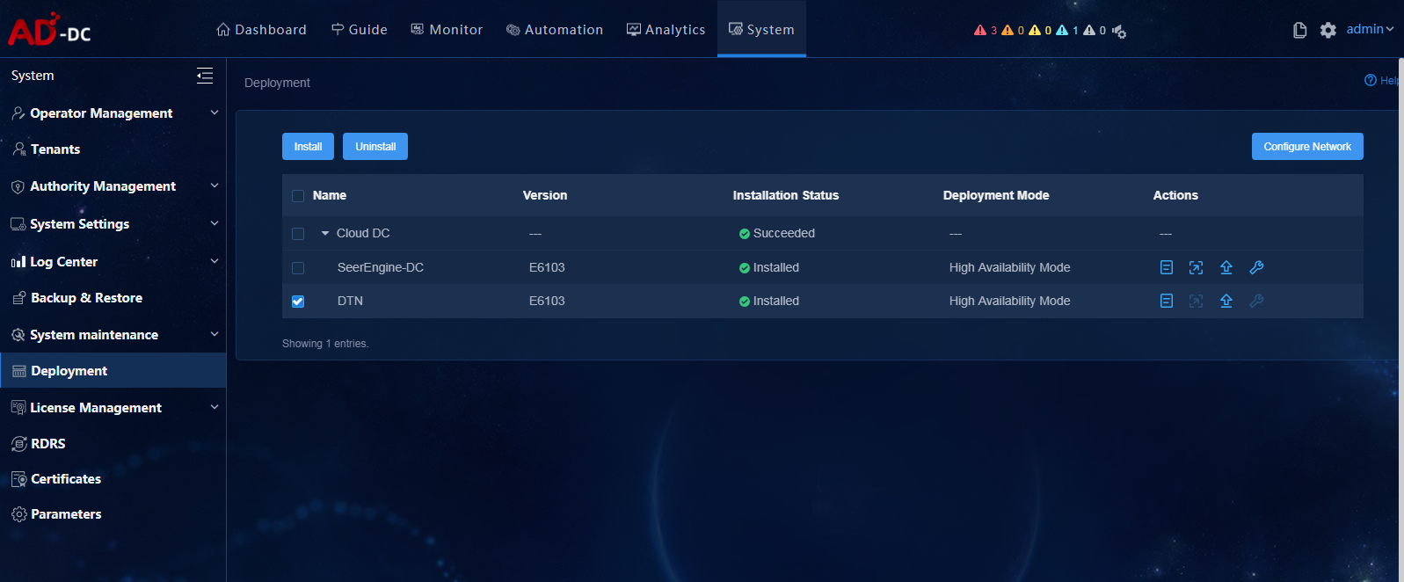Click the upgrade arrow for DTN
The height and width of the screenshot is (582, 1404).
click(x=1226, y=301)
